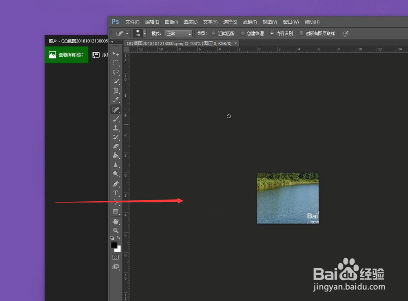The width and height of the screenshot is (408, 301).
Task: Open the 窗口(W) menu
Action: 290,22
